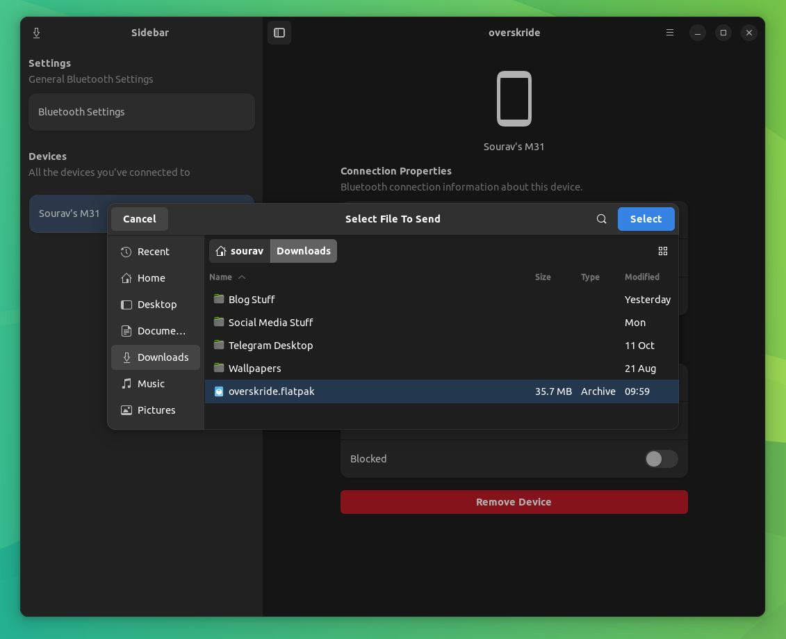Open Home using the house icon
This screenshot has height=639, width=786.
tap(126, 278)
